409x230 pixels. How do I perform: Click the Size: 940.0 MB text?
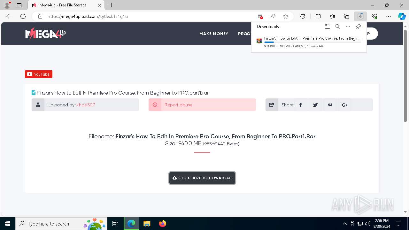tap(183, 143)
